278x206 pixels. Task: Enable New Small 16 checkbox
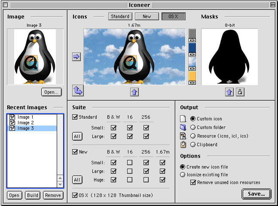[130, 163]
